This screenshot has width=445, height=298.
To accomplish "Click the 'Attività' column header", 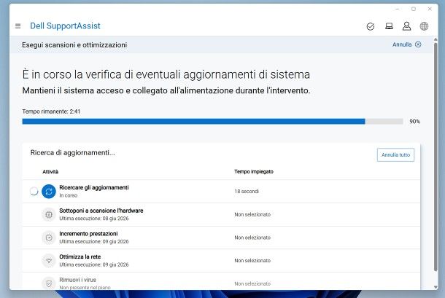I will (50, 171).
